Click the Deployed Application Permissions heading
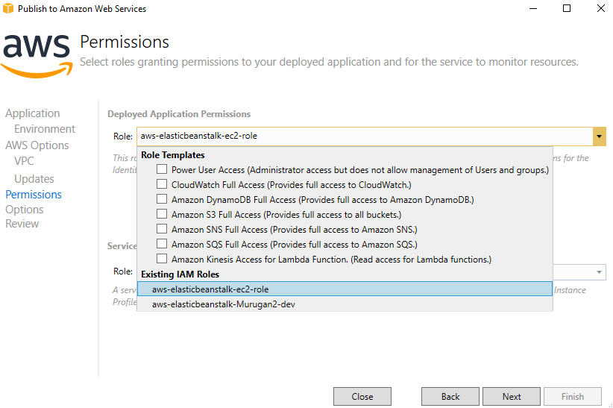This screenshot has width=613, height=408. (x=179, y=114)
